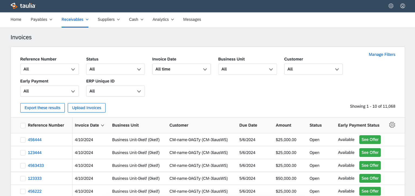Open the user profile icon
The width and height of the screenshot is (415, 196).
[403, 6]
